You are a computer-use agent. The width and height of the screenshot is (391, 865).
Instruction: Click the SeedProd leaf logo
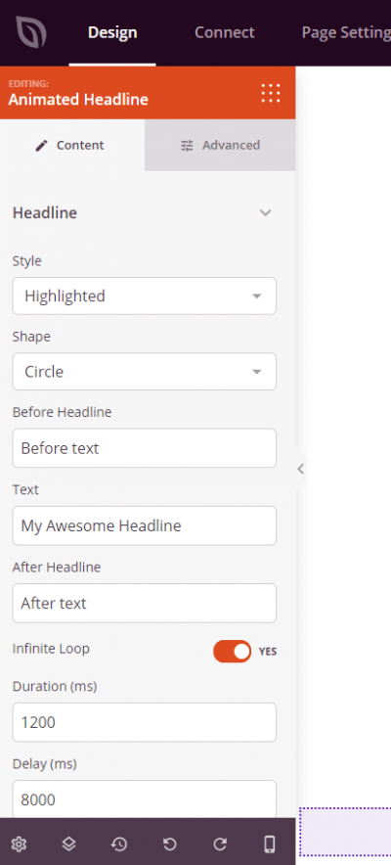pos(31,32)
